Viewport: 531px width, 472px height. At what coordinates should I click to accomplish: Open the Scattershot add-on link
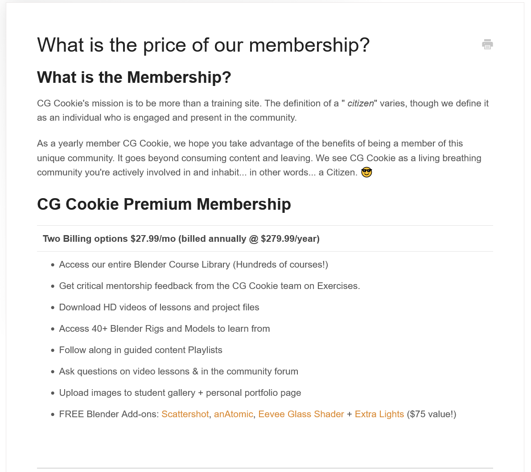[185, 414]
